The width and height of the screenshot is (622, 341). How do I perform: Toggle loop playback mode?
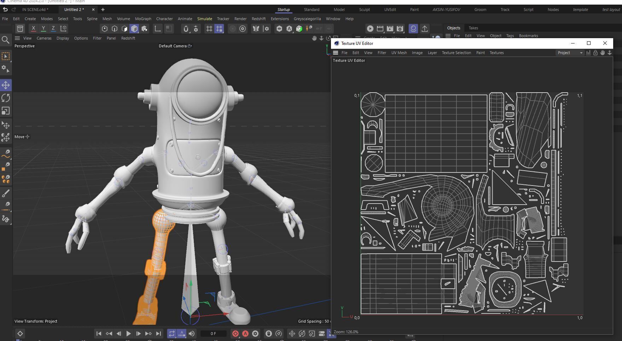[172, 334]
